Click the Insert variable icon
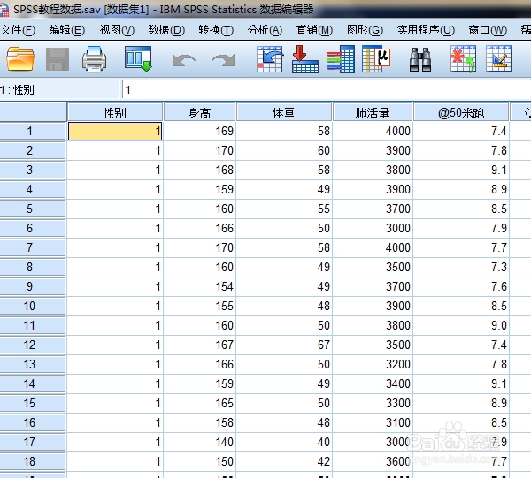Screen dimensions: 531x478 click(498, 59)
